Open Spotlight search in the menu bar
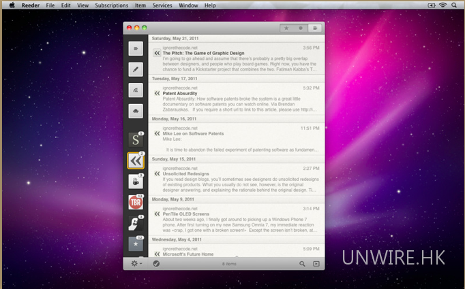 [x=454, y=5]
